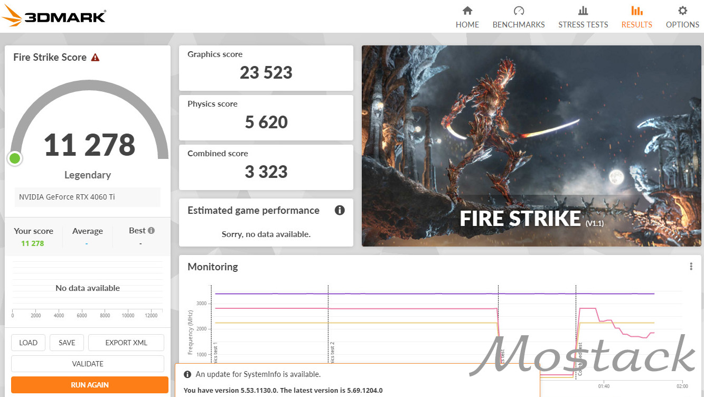Click the Monitoring panel title
Viewport: 704px width, 397px height.
pyautogui.click(x=213, y=267)
